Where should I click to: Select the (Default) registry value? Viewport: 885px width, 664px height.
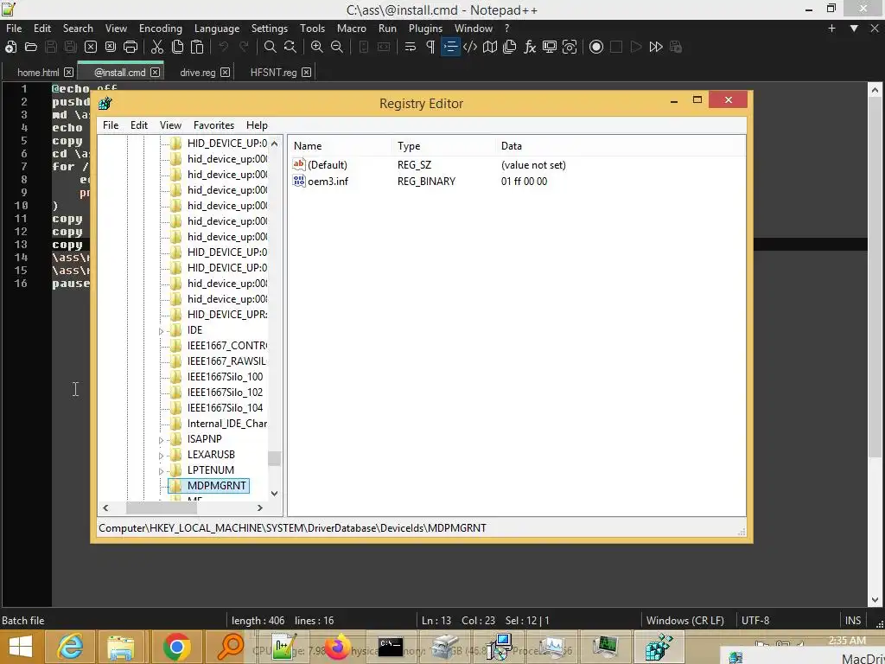point(328,165)
